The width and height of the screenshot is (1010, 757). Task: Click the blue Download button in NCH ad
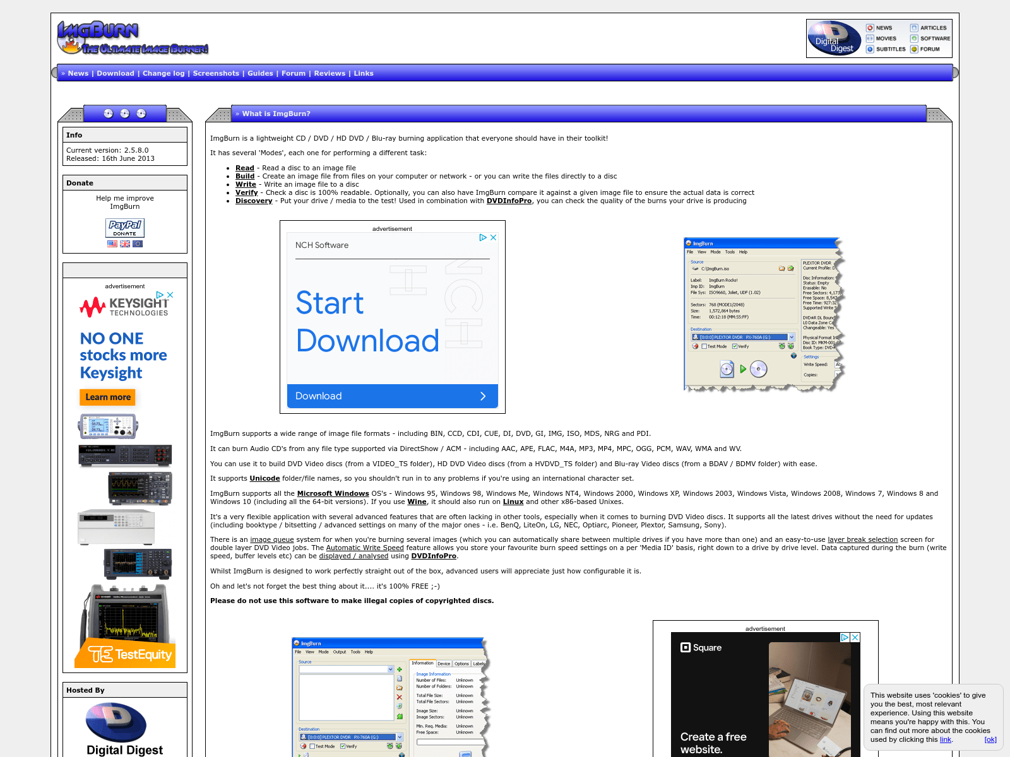click(x=392, y=396)
